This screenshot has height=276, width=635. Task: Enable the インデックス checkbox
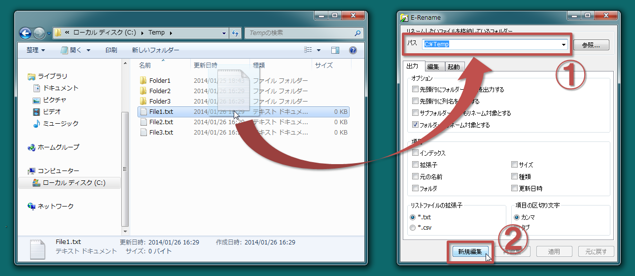click(x=415, y=153)
